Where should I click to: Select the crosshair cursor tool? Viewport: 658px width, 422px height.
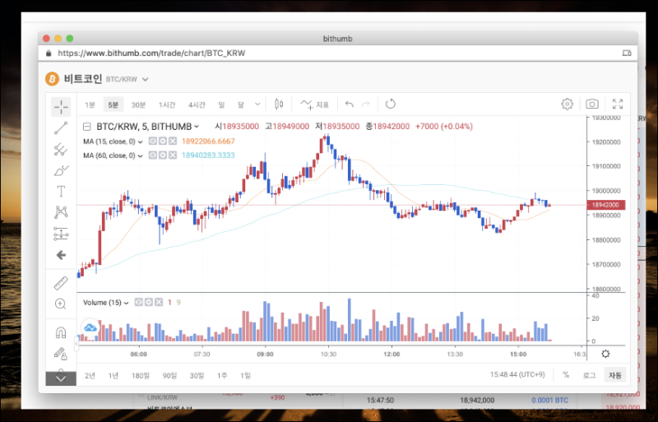click(61, 107)
